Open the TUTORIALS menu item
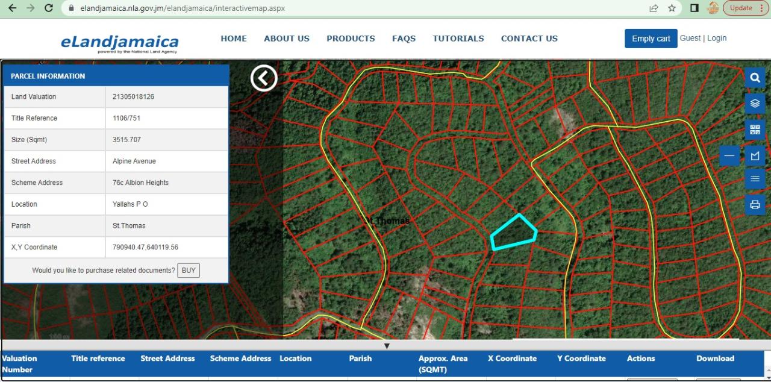 click(458, 38)
